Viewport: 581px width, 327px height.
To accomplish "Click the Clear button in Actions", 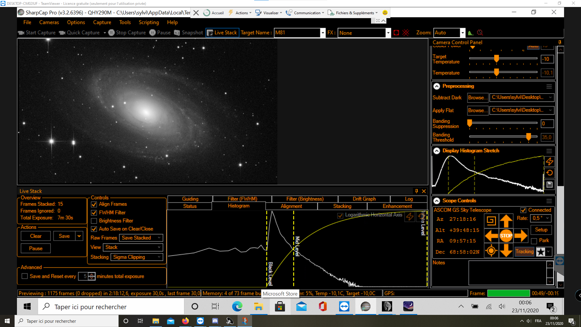I will pyautogui.click(x=36, y=236).
